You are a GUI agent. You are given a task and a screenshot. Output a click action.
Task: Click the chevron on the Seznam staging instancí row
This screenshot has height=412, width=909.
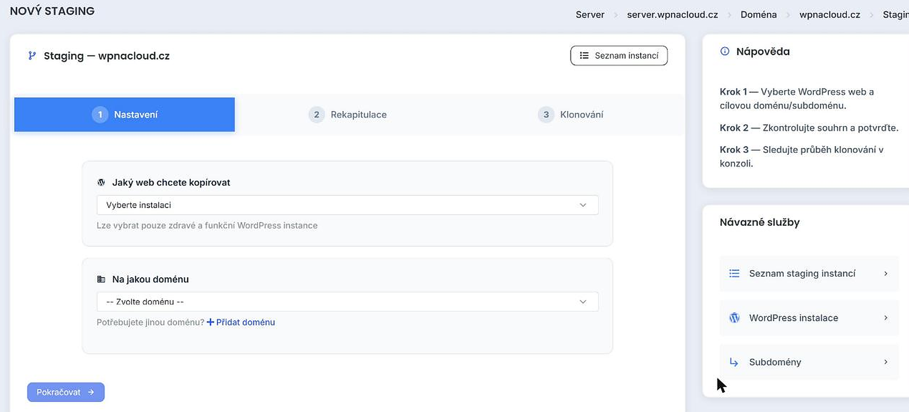tap(886, 273)
